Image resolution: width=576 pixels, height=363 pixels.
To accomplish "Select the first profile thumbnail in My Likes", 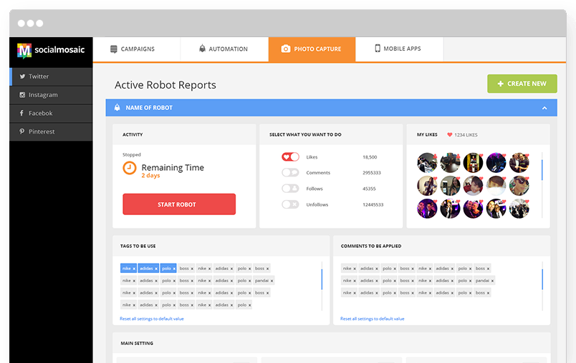I will tap(427, 163).
